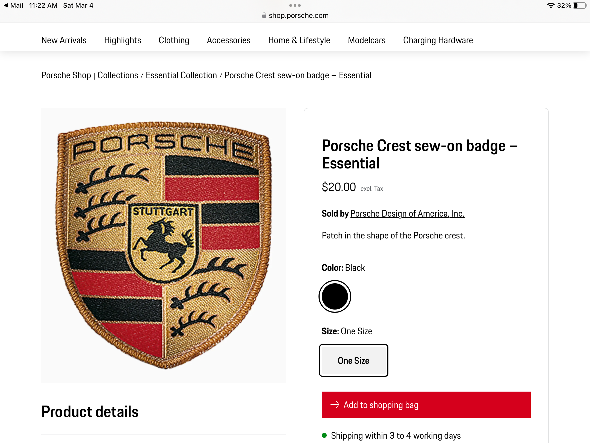590x443 pixels.
Task: Open the New Arrivals menu
Action: [64, 40]
